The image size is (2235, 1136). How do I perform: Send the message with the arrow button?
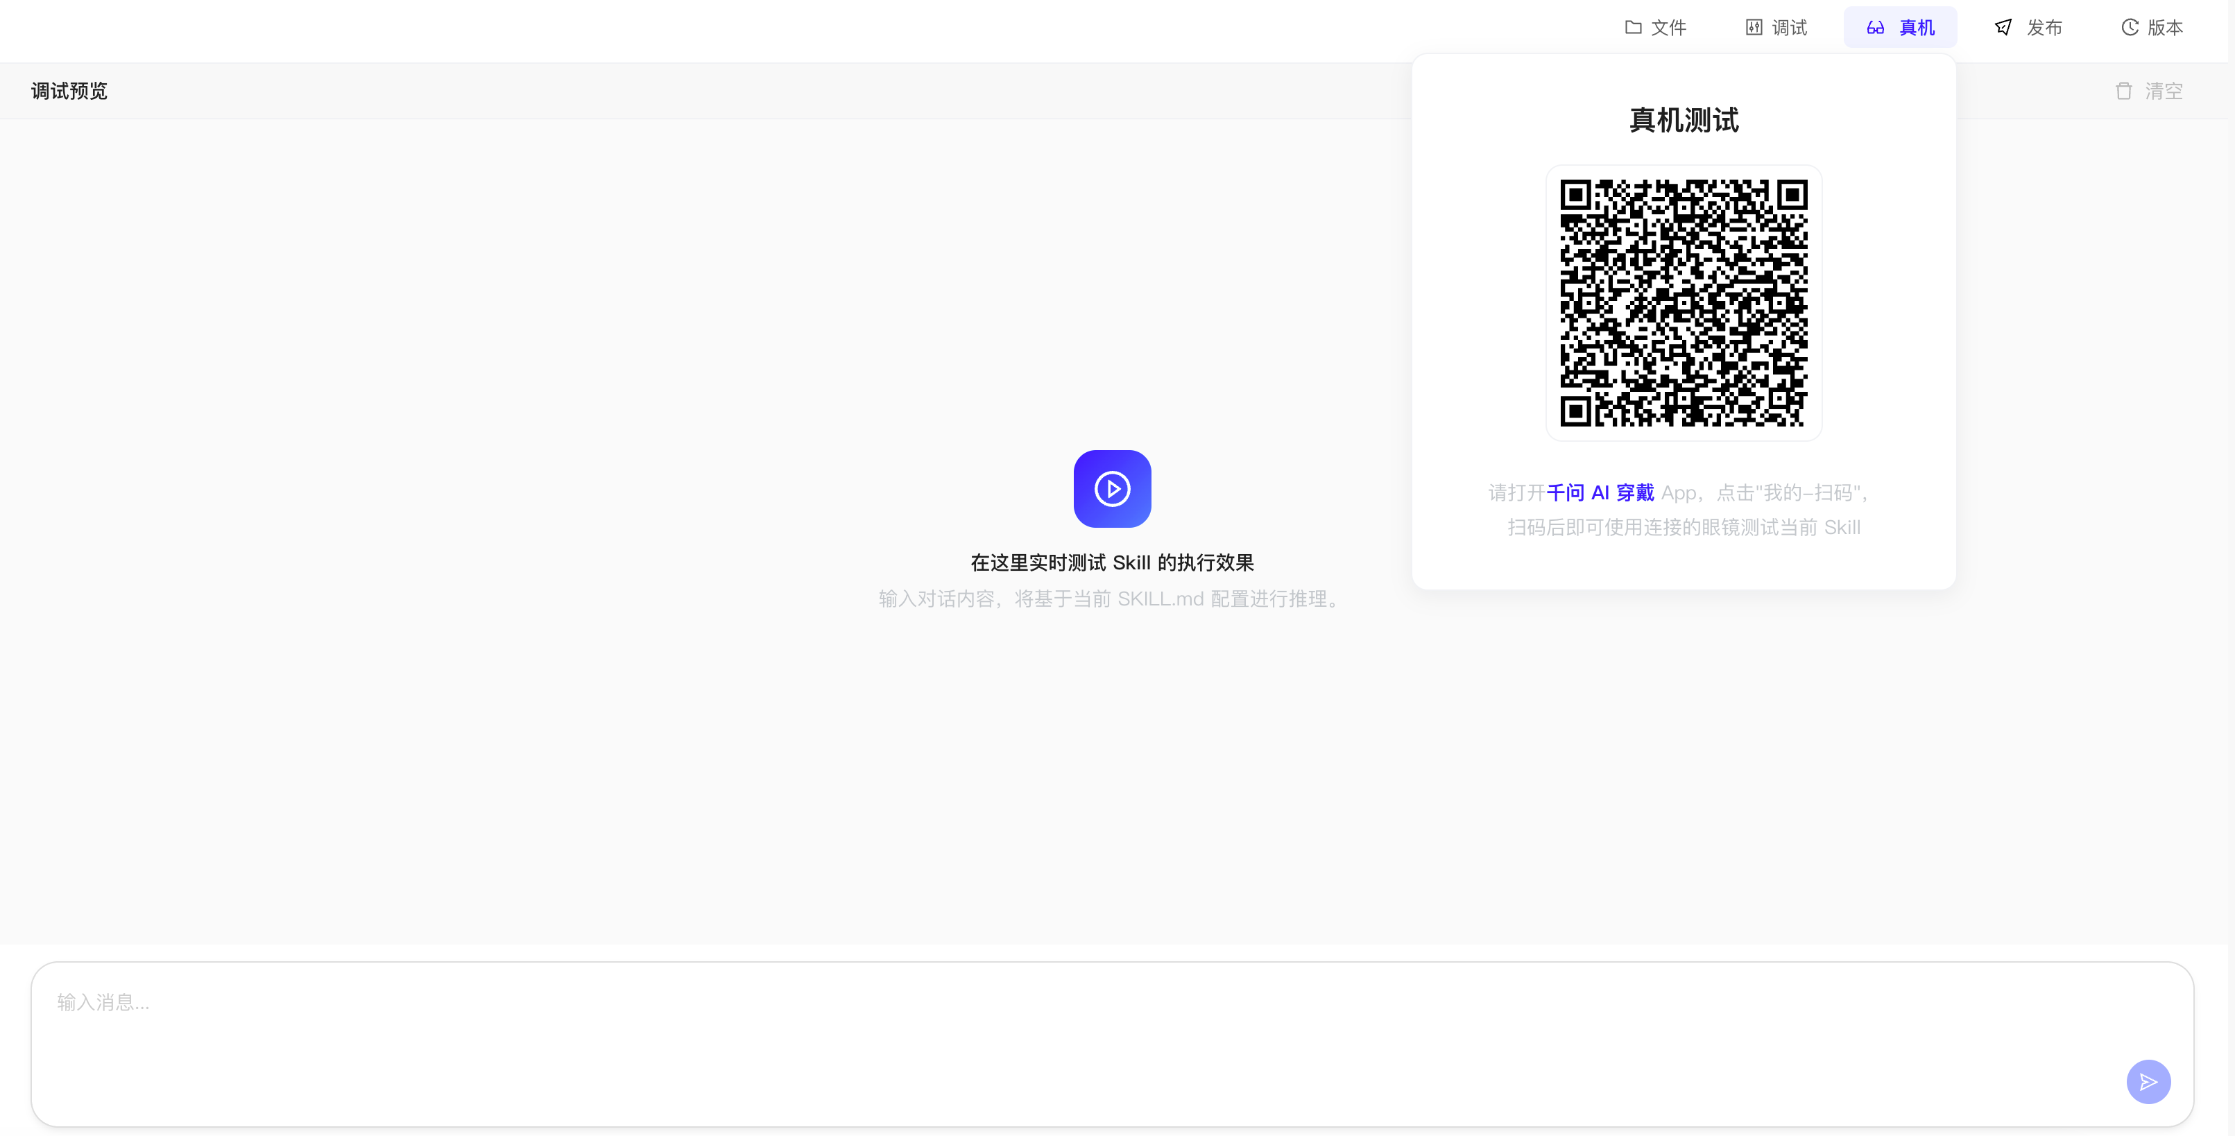click(x=2148, y=1081)
